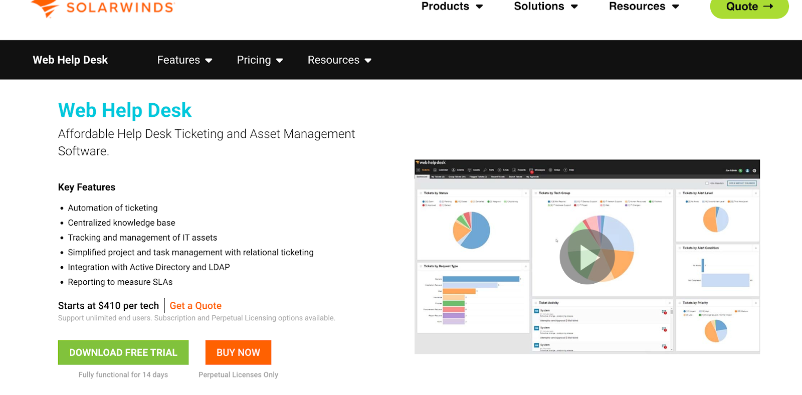802x395 pixels.
Task: Click the green status icon beside Joe Admin
Action: [x=740, y=171]
